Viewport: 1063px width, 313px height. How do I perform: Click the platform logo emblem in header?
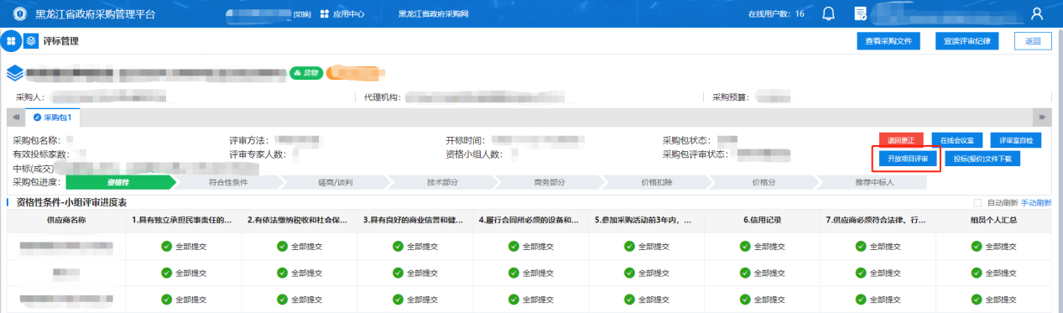click(20, 14)
